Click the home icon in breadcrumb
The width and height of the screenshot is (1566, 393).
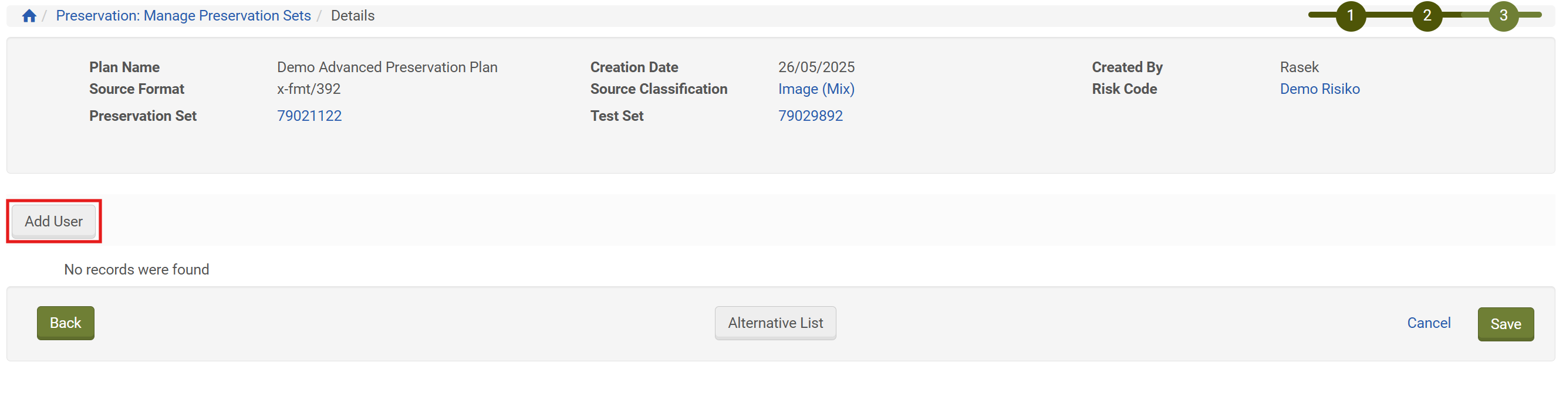coord(29,16)
